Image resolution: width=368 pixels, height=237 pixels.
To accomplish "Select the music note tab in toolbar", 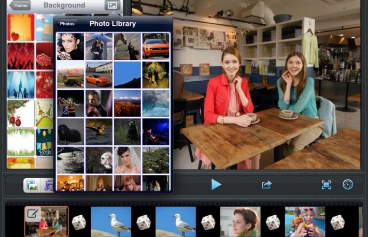I will pos(48,185).
